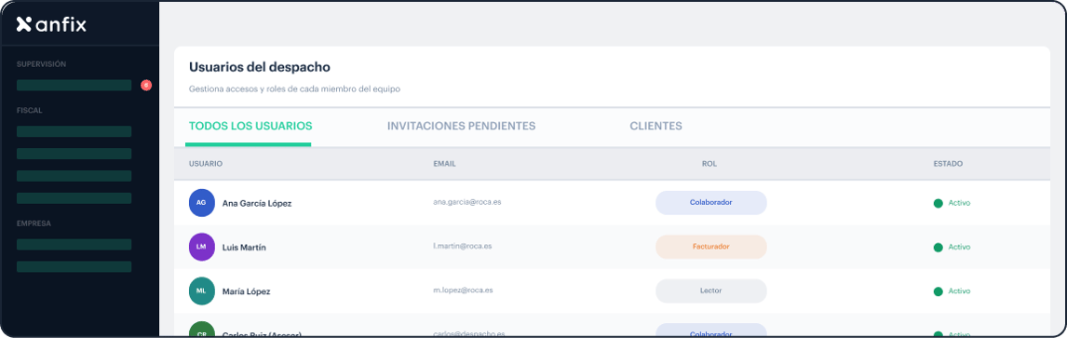Image resolution: width=1067 pixels, height=338 pixels.
Task: Click Activo status for Luis Martín
Action: click(x=952, y=247)
